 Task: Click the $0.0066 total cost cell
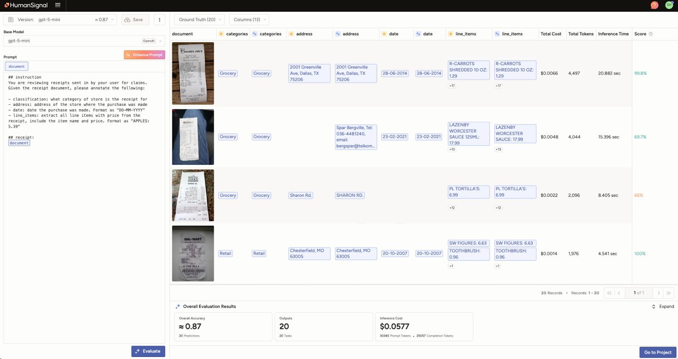(x=549, y=73)
